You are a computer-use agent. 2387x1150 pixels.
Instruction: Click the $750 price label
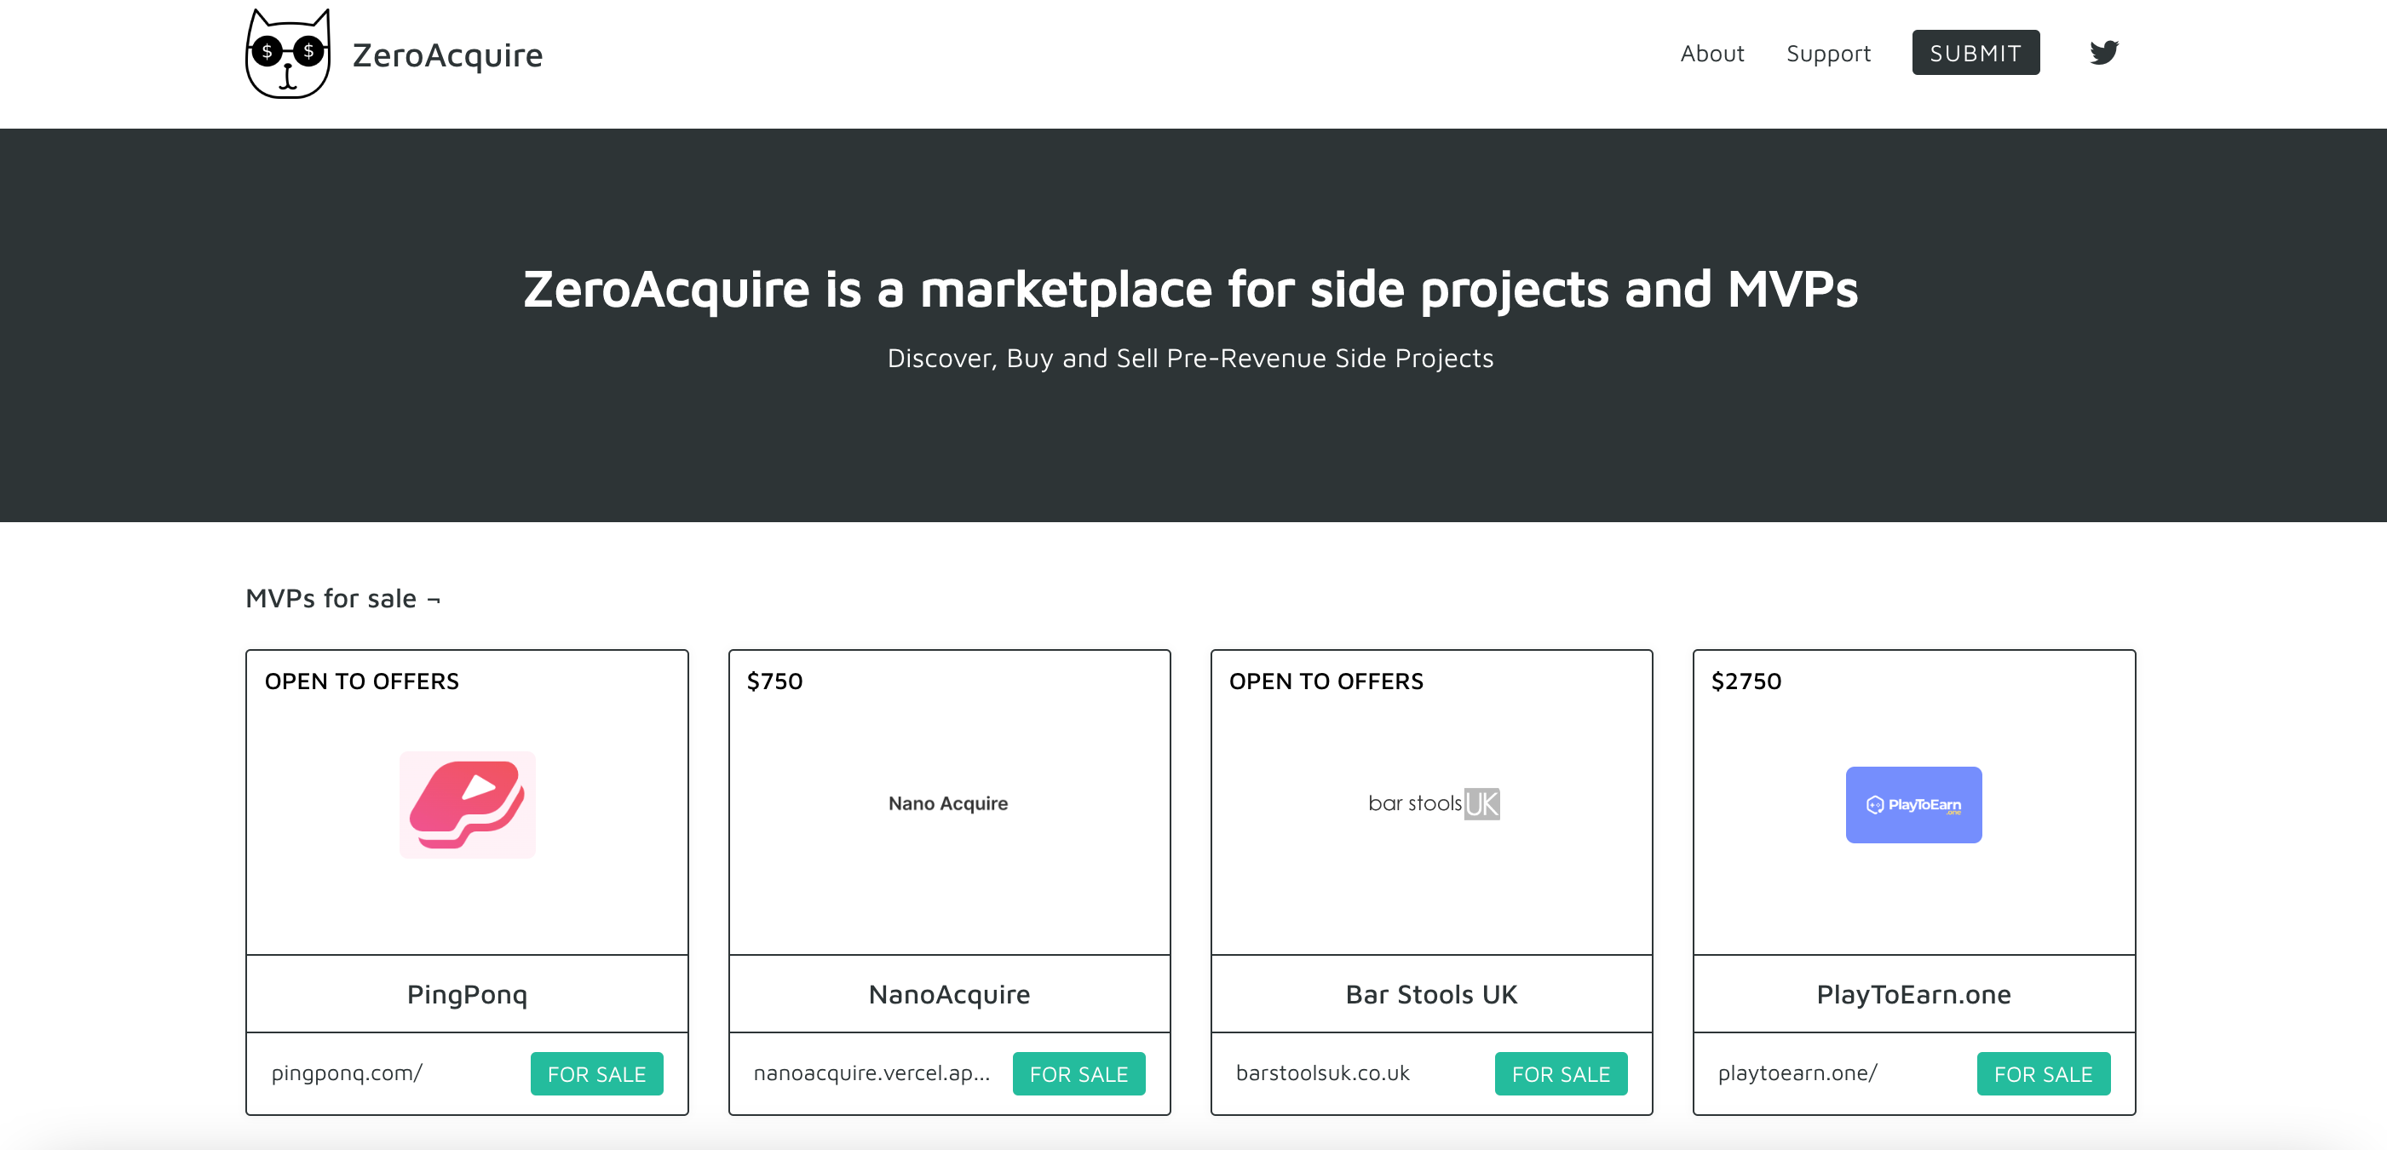click(774, 681)
